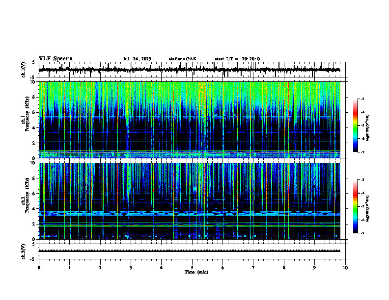Click the "station=GAK" label
Screen dimensions: 389x300
183,59
